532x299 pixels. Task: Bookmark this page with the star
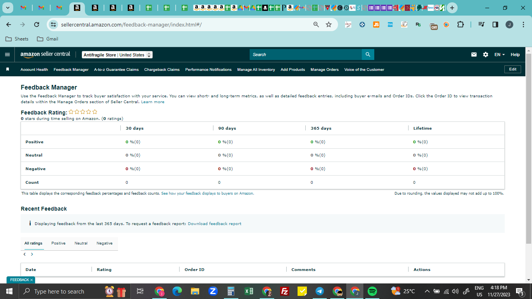[x=329, y=25]
